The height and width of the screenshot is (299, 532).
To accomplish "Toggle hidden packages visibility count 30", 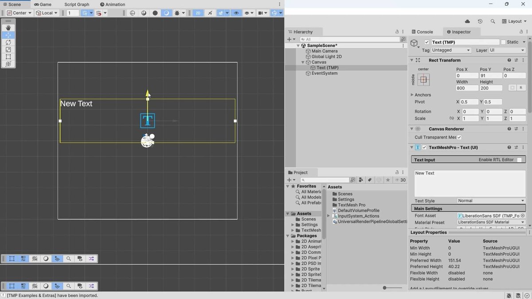I will pyautogui.click(x=400, y=180).
